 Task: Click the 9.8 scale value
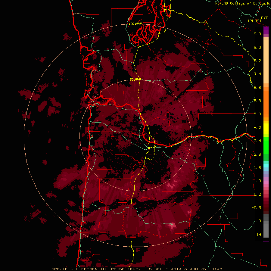(x=257, y=34)
